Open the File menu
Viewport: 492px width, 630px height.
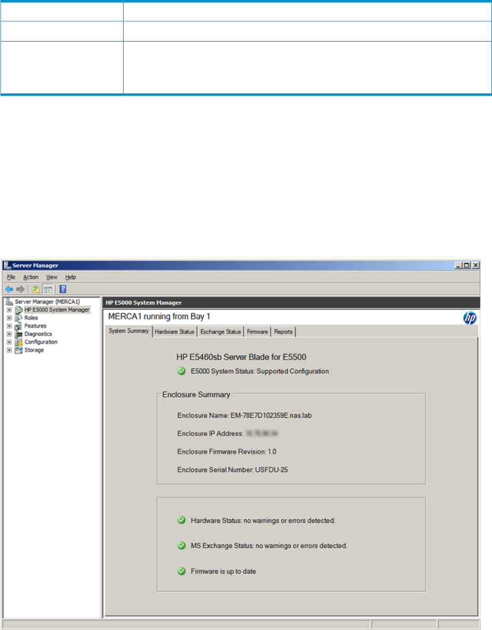tap(11, 277)
